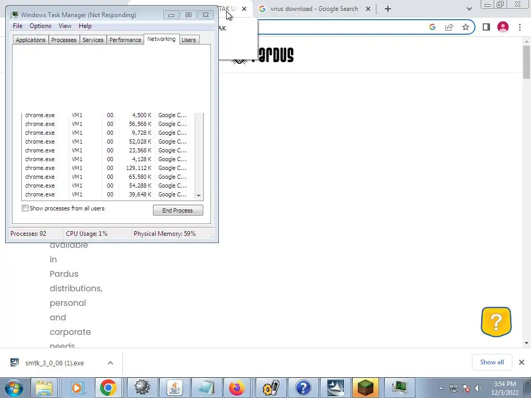Screen dimensions: 531x398
Task: Enable Show processes from all users
Action: pos(25,208)
